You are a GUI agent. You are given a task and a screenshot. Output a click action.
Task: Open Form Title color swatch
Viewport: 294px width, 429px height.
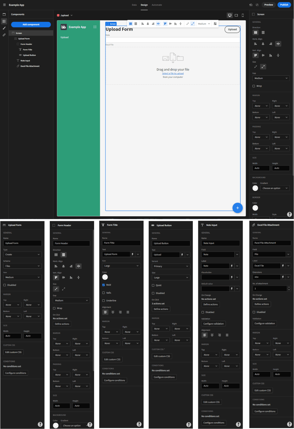coord(105,277)
